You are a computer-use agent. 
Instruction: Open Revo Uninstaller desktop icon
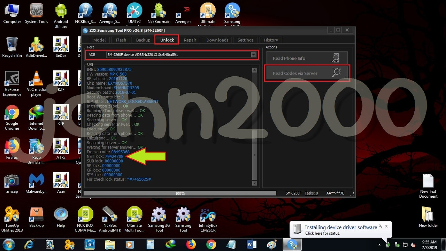[36, 151]
